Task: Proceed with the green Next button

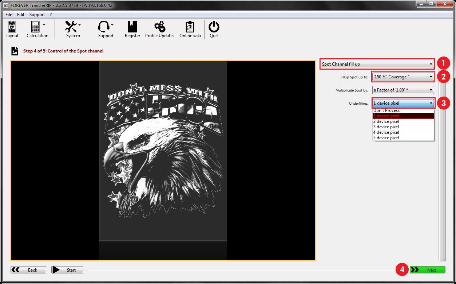Action: 428,270
